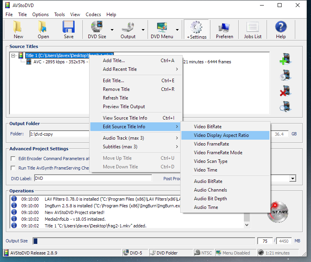Select Edit Source Title Info menu entry

135,127
